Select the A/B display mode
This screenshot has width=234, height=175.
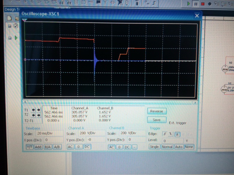click(x=57, y=147)
